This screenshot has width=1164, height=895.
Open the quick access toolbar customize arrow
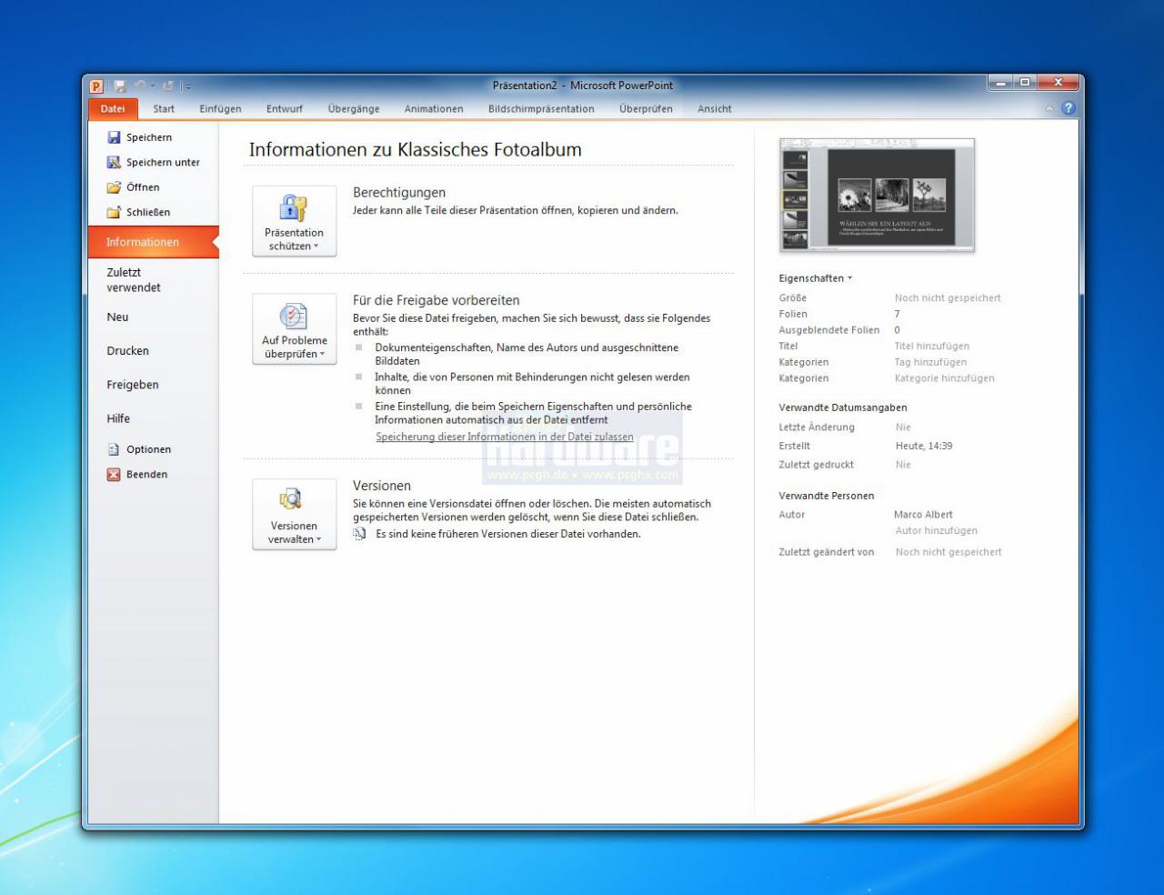tap(186, 86)
